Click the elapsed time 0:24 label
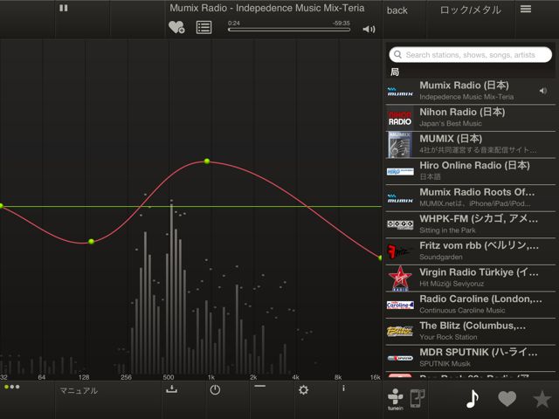 pos(234,24)
